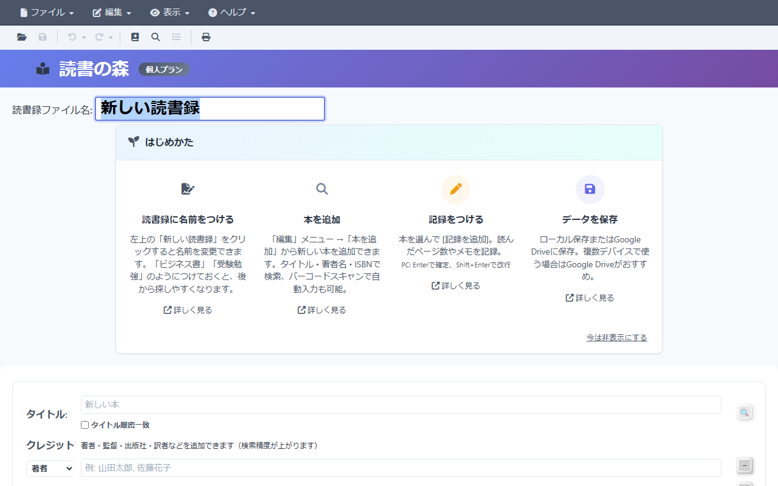Click the redo arrow icon
Image resolution: width=778 pixels, height=486 pixels.
pyautogui.click(x=98, y=37)
